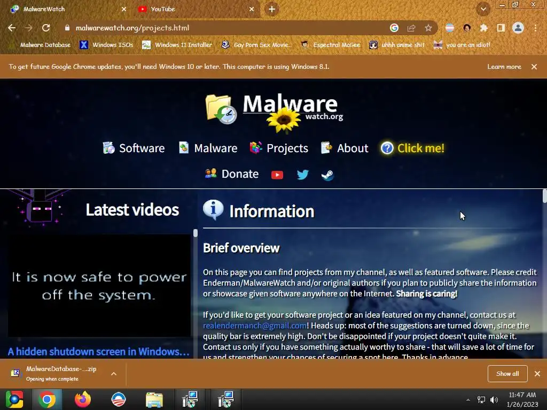Click the Obama-logo taskbar icon
547x410 pixels.
pos(118,399)
